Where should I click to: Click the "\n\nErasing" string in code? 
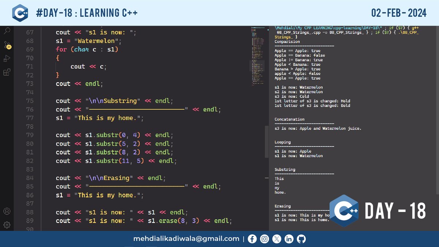(109, 178)
